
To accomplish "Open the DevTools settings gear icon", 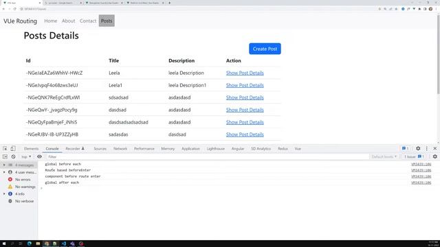I will [418, 148].
